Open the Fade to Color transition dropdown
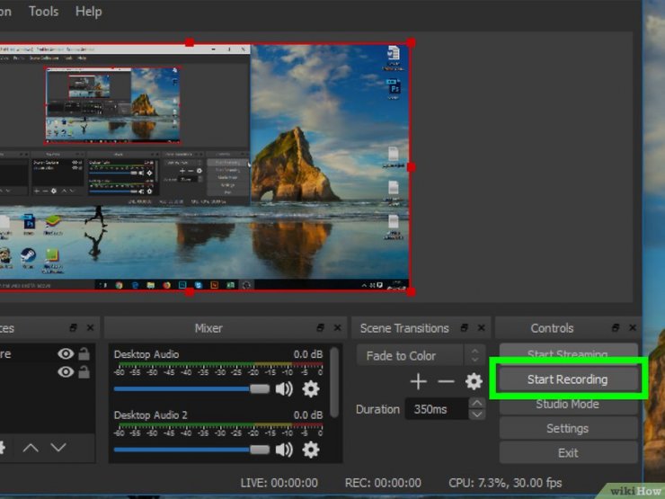Screen dimensions: 665x499 419,355
